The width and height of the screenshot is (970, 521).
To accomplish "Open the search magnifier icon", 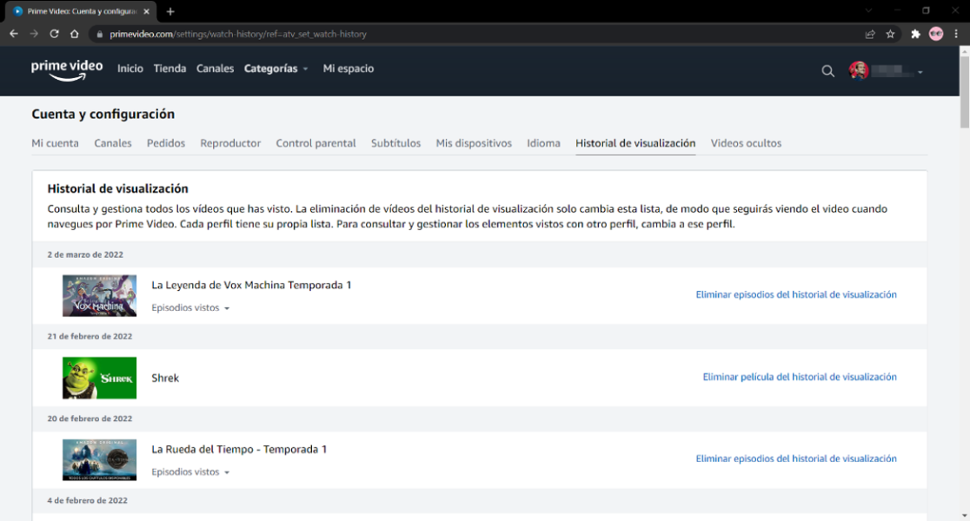I will (827, 71).
